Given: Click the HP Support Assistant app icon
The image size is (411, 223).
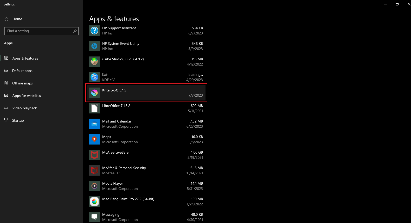Looking at the screenshot, I should click(94, 31).
